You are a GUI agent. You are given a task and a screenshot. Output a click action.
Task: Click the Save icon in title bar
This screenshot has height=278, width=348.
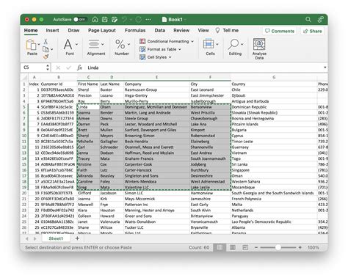click(x=104, y=19)
